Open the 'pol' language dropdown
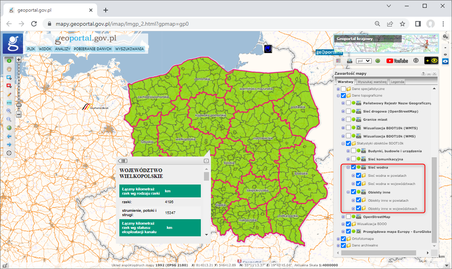This screenshot has width=452, height=269. click(363, 61)
